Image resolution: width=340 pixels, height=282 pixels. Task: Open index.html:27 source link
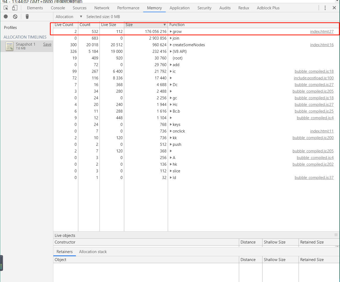[x=322, y=32]
